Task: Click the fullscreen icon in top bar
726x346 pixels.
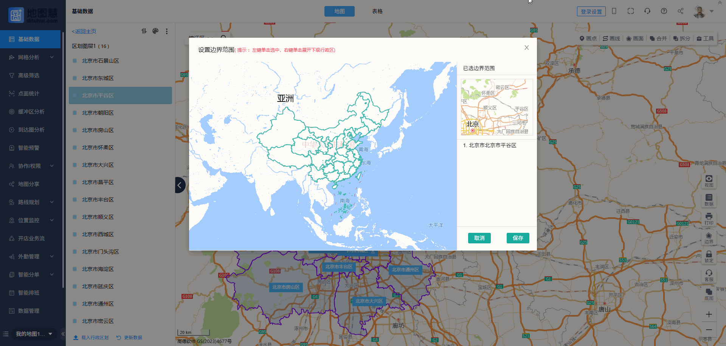Action: click(630, 11)
